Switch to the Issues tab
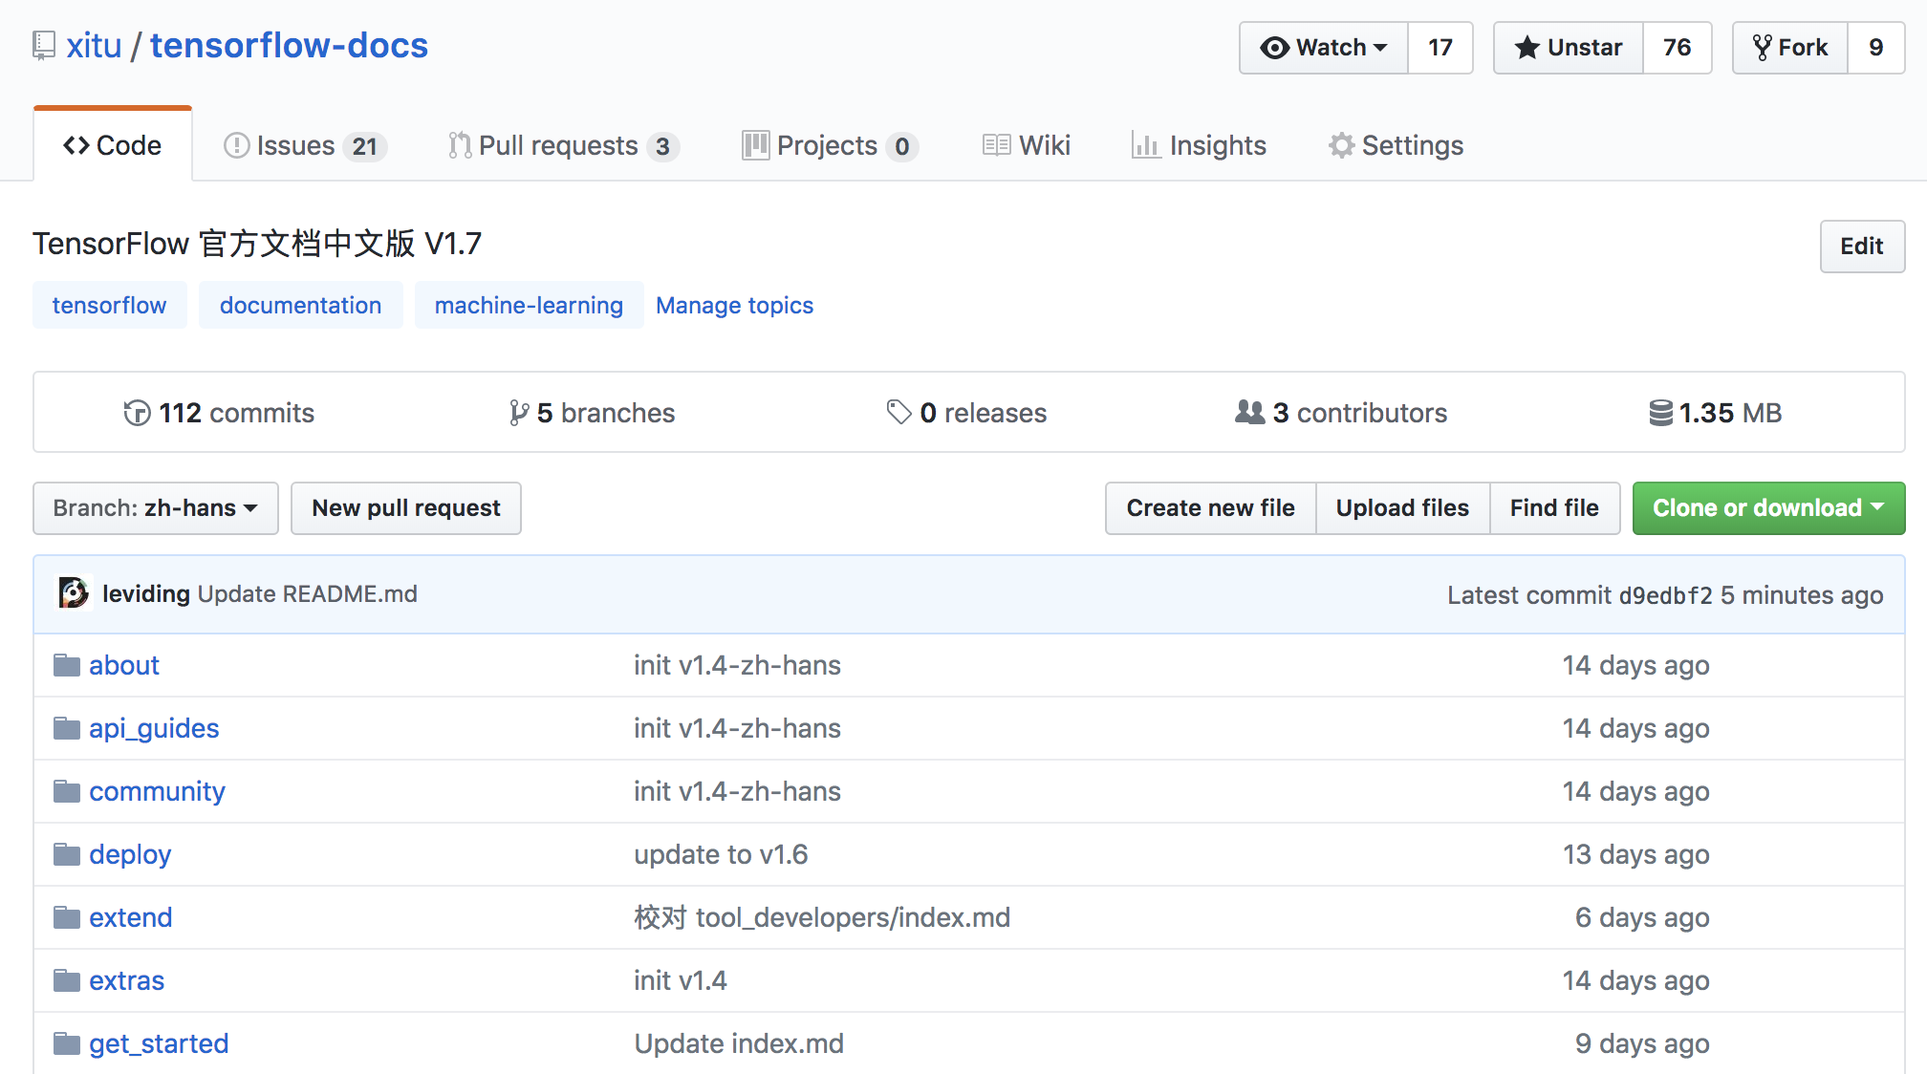The image size is (1927, 1074). 304,145
